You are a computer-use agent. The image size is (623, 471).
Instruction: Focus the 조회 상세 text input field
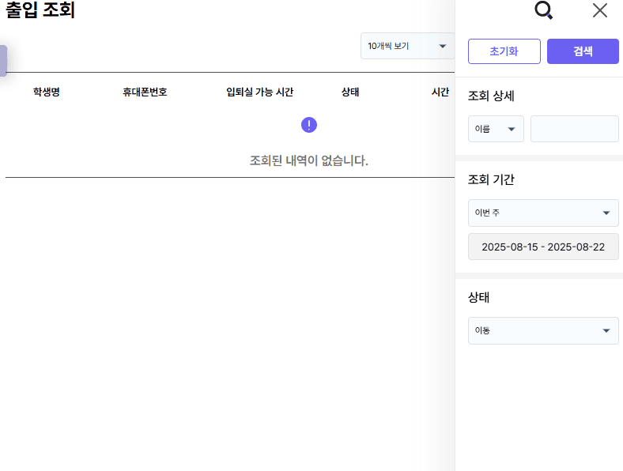coord(574,129)
